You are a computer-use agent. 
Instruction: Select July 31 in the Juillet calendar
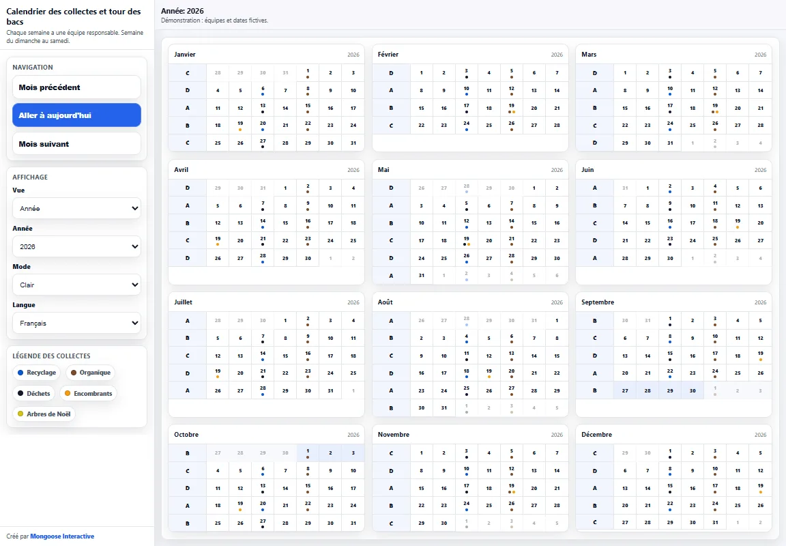(330, 390)
